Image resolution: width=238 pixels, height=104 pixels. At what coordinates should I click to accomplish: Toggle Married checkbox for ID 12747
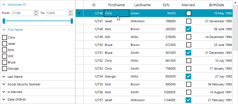click(x=188, y=21)
